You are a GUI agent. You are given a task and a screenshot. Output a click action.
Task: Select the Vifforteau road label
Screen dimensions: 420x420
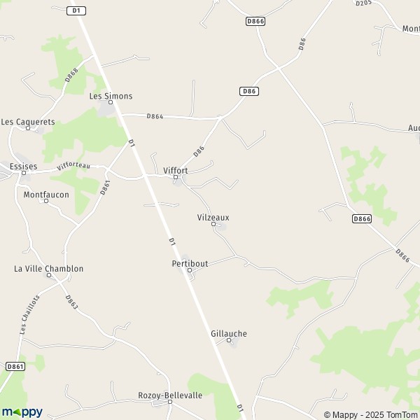[x=73, y=166]
